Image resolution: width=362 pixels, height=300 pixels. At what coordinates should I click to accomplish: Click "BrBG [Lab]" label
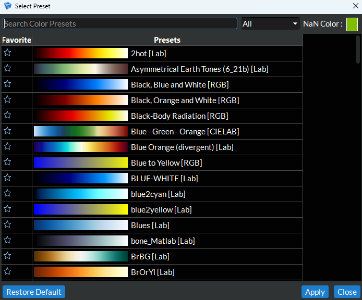[150, 257]
